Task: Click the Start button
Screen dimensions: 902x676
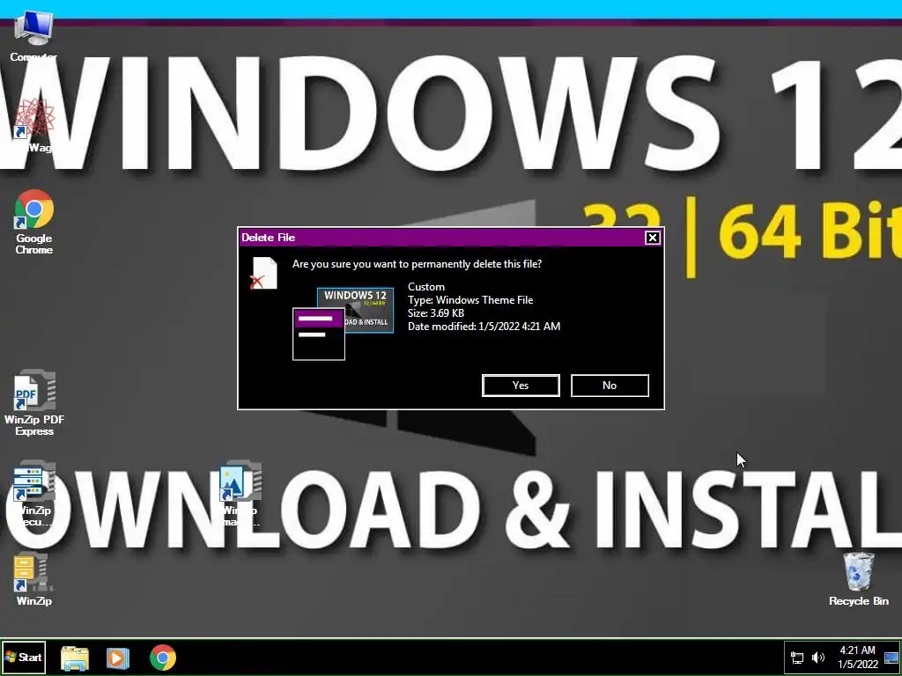Action: click(x=24, y=657)
